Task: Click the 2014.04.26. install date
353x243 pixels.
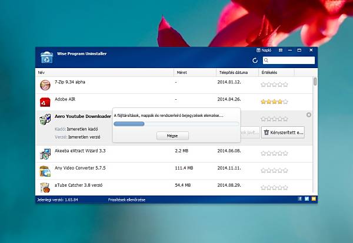Action: (229, 99)
